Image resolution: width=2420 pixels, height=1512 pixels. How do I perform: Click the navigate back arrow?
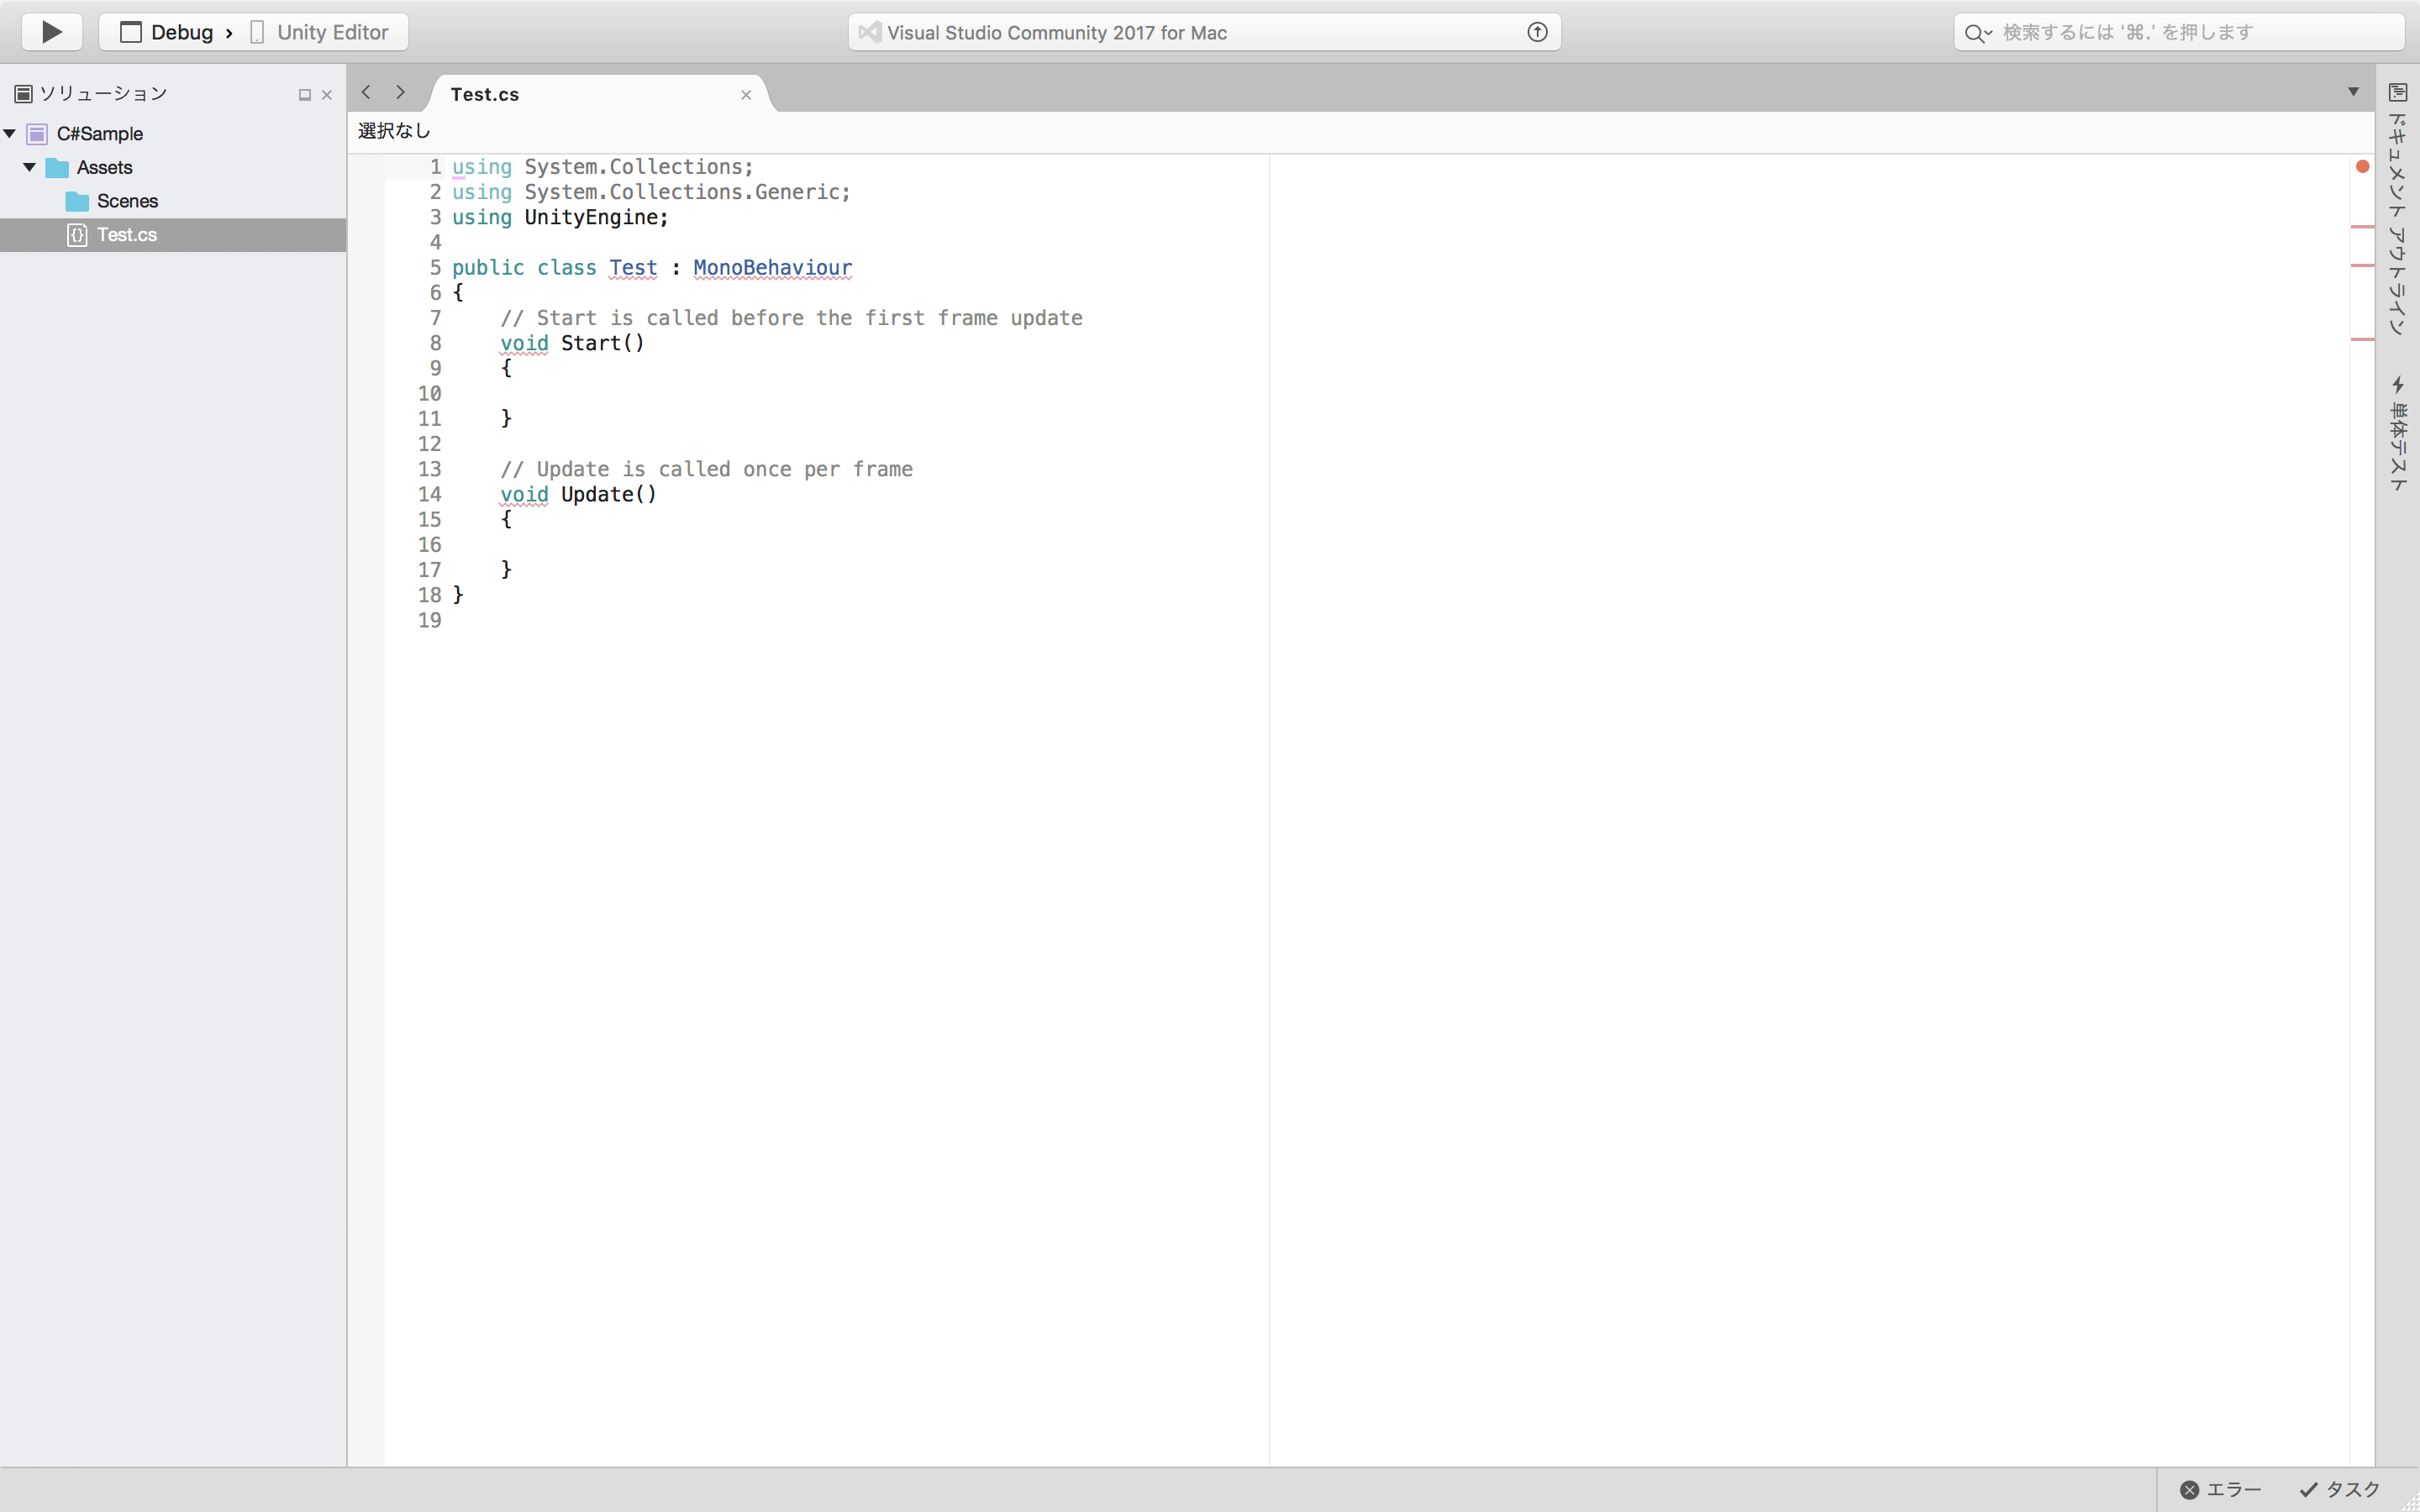point(366,92)
